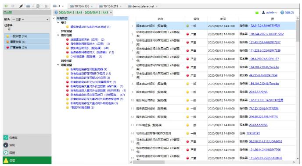This screenshot has height=166, width=302.
Task: Toggle the yellow general alerts (65) filter
Action: 27,36
